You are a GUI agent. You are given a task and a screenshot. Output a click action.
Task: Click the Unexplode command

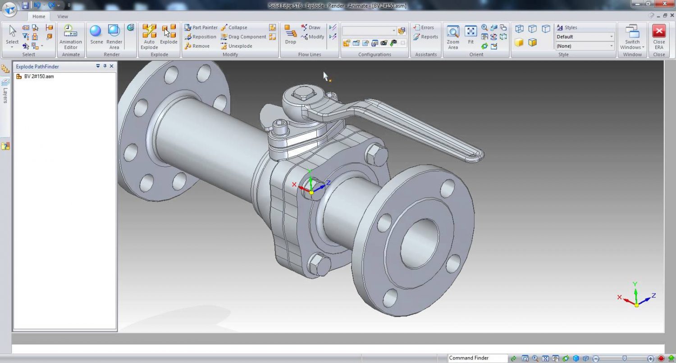pos(237,46)
